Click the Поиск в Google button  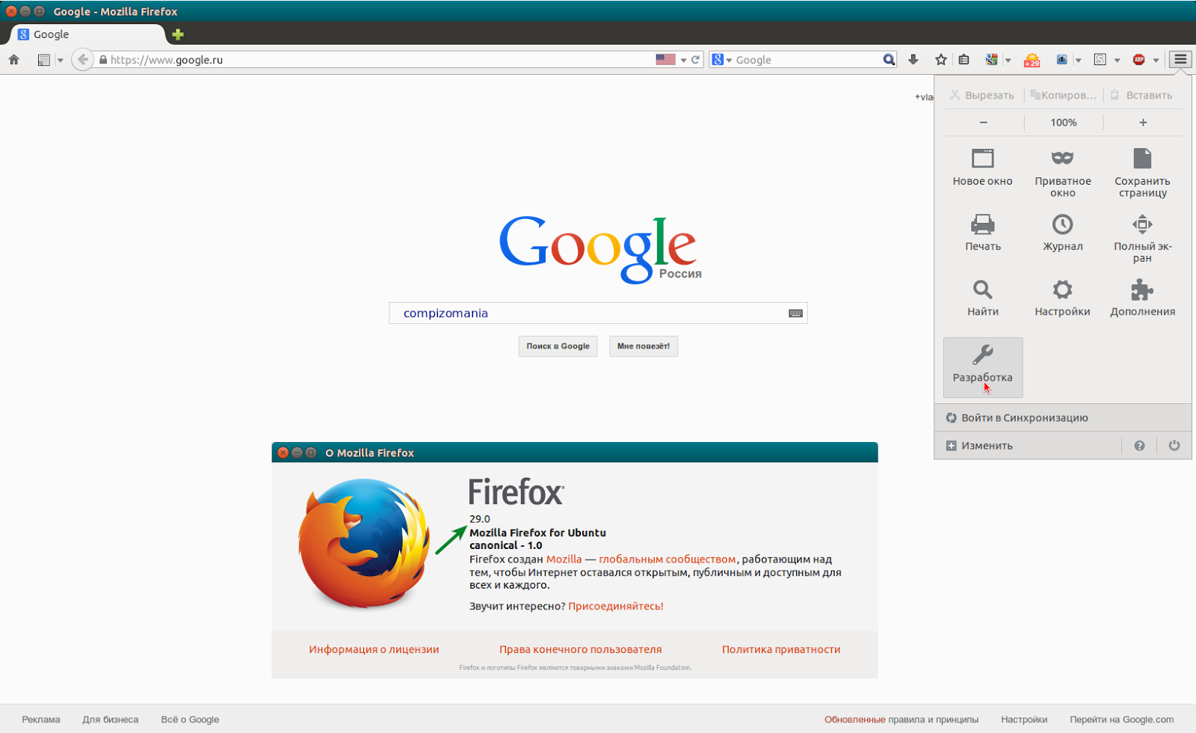click(x=558, y=346)
